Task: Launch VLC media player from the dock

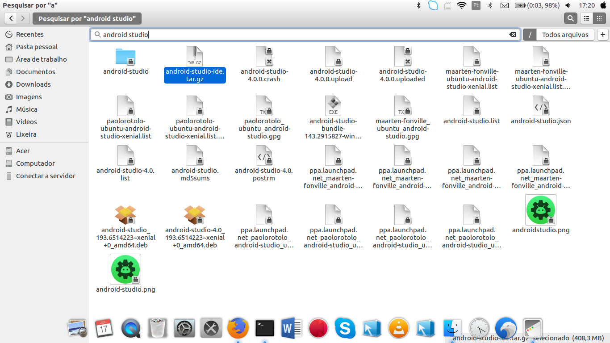Action: (398, 329)
